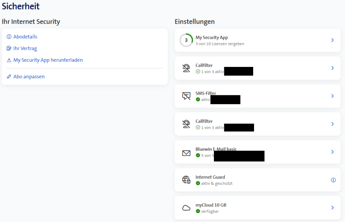Click the info icon beside Abodetails
The height and width of the screenshot is (222, 345).
point(9,37)
